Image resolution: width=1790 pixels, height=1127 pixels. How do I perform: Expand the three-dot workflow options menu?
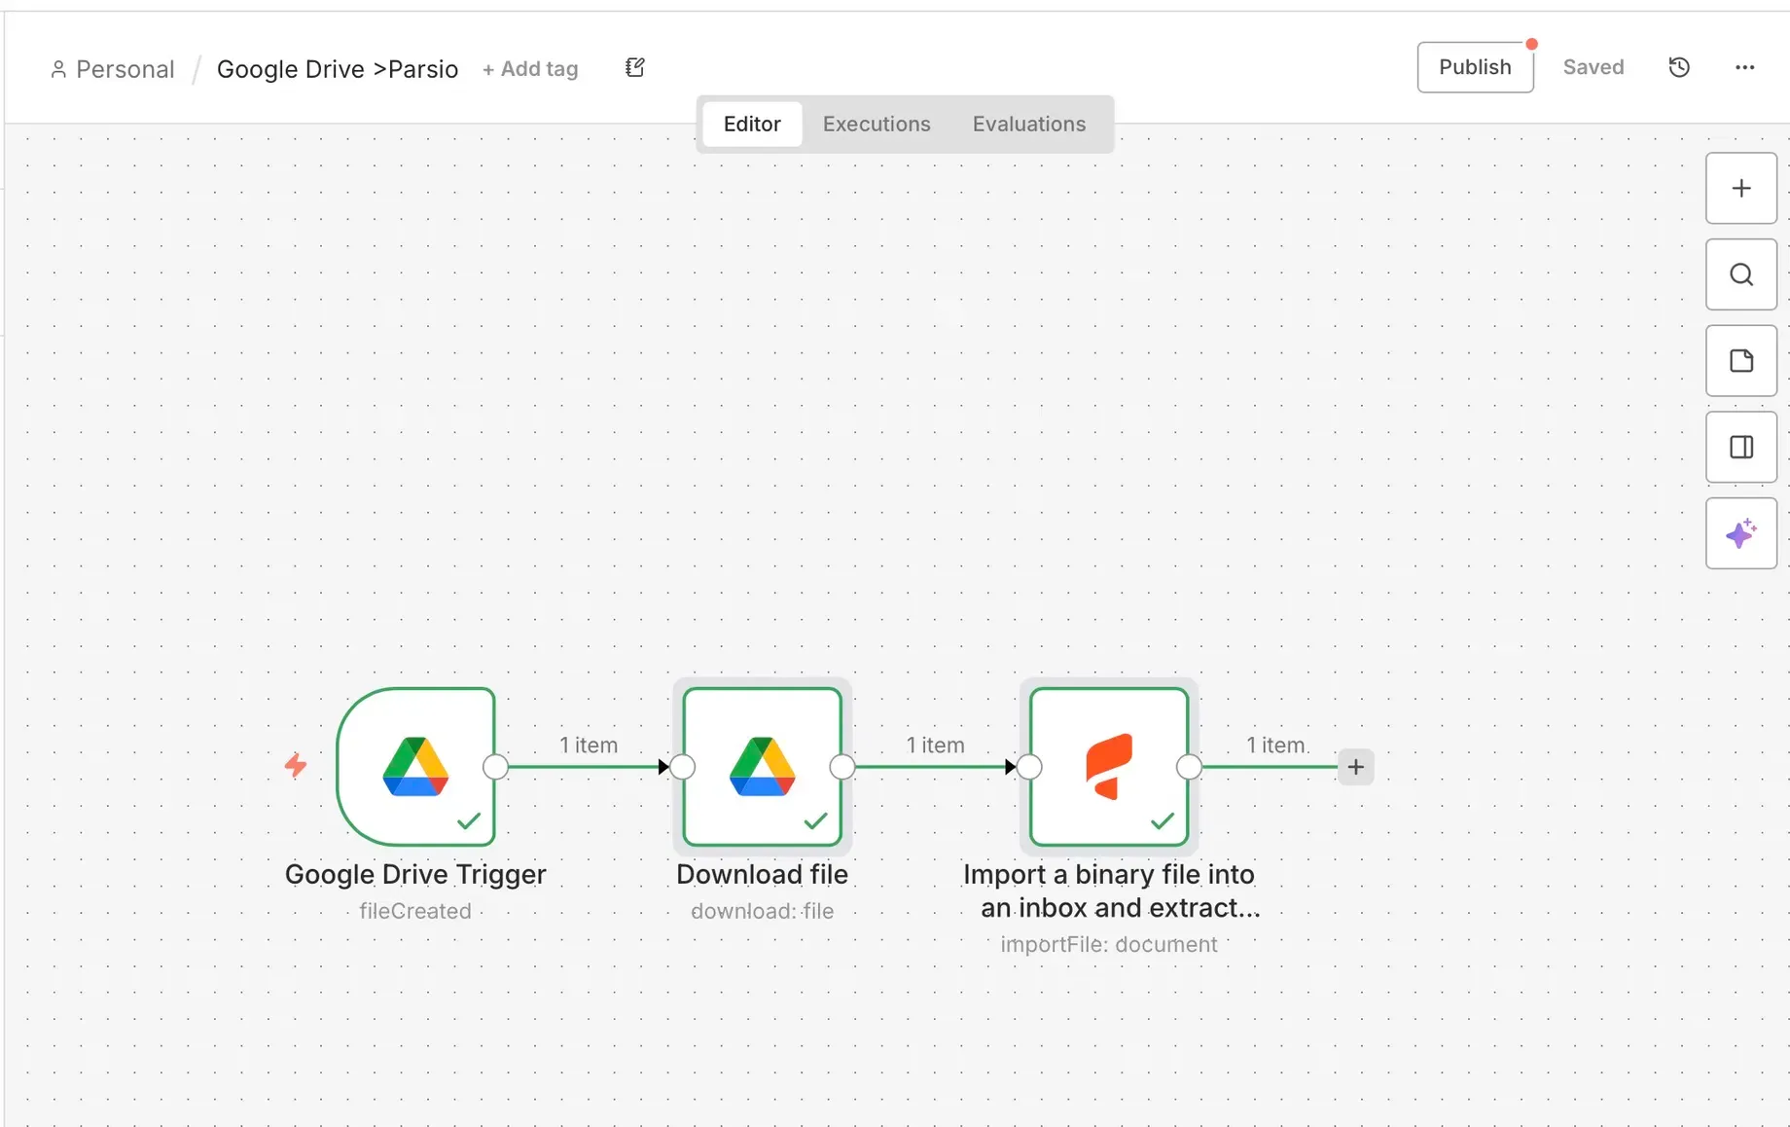[1744, 67]
